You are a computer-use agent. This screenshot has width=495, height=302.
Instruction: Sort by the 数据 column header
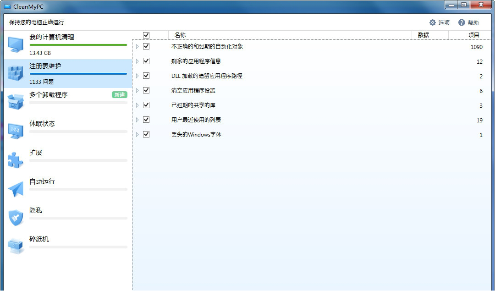click(430, 35)
